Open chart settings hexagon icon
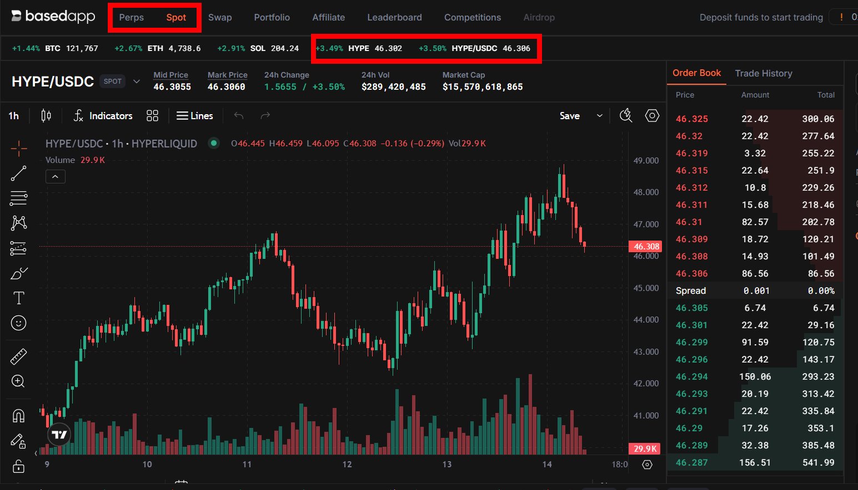 click(x=652, y=115)
